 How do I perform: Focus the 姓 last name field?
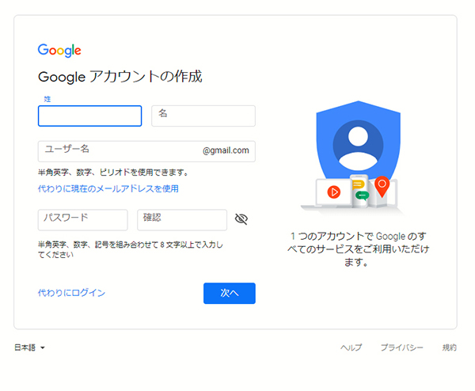click(x=89, y=116)
